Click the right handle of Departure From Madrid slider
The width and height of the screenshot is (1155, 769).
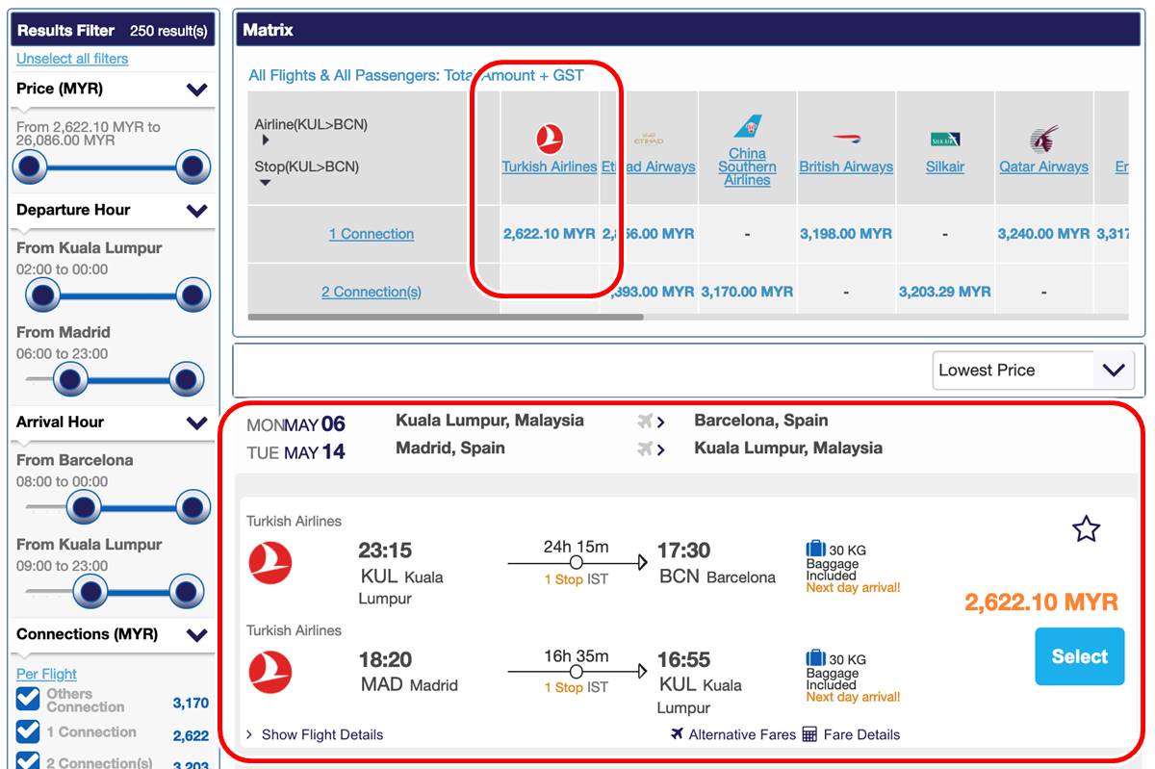point(187,380)
